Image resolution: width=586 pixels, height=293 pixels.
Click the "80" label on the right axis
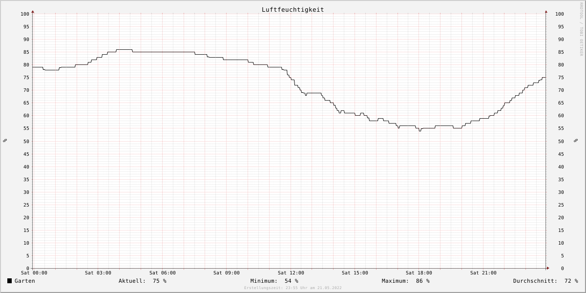coord(561,65)
